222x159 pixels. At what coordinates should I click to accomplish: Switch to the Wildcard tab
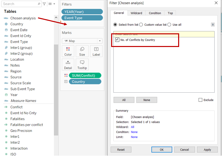(x=136, y=13)
